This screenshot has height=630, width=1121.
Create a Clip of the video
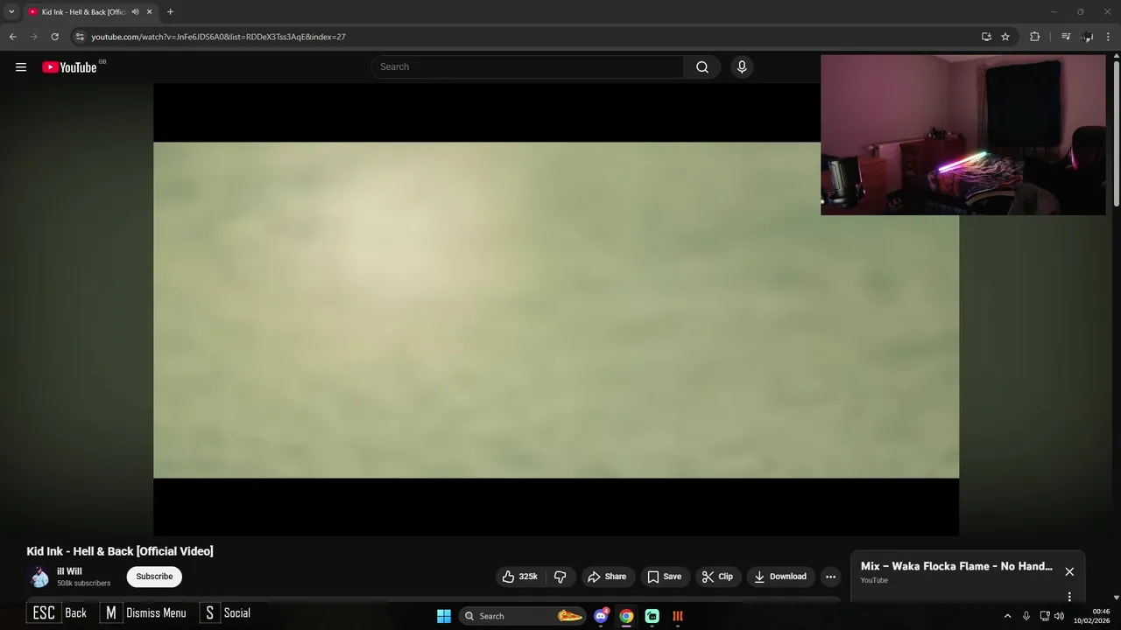click(717, 577)
